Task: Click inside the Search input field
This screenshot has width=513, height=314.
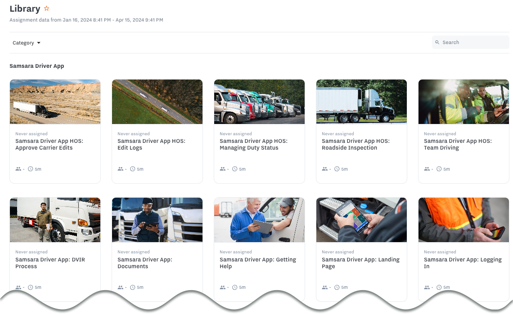Action: (x=470, y=42)
